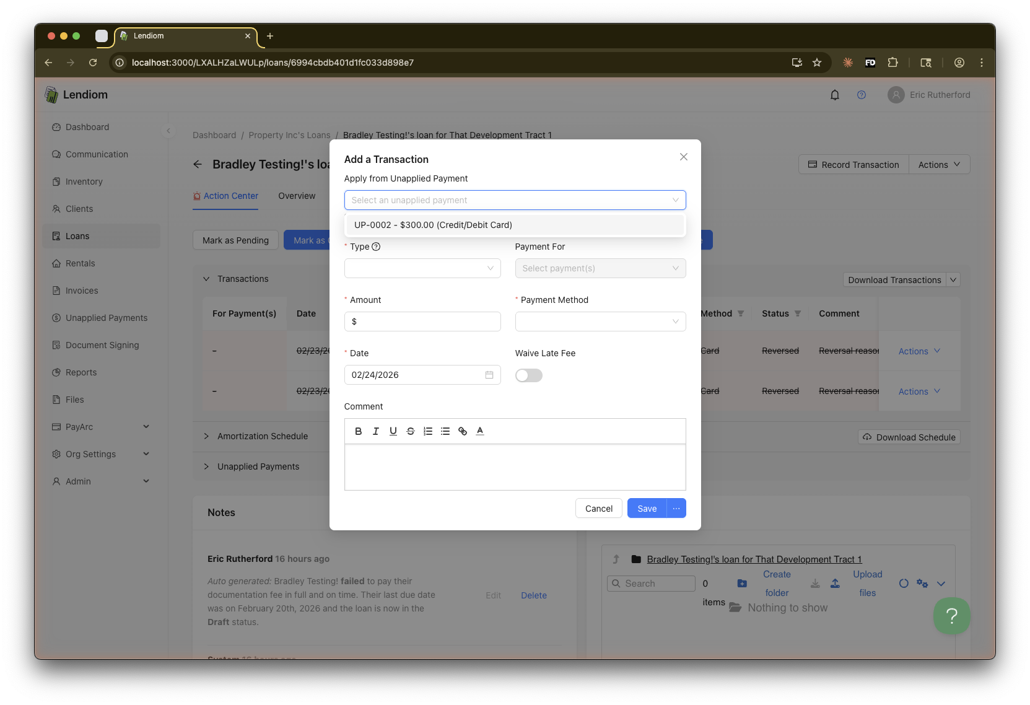Open the loan Actions dropdown

tap(939, 165)
